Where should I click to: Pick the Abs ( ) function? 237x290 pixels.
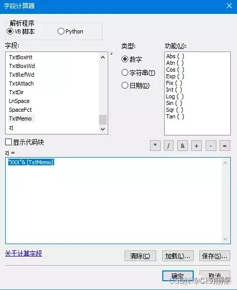tap(175, 56)
